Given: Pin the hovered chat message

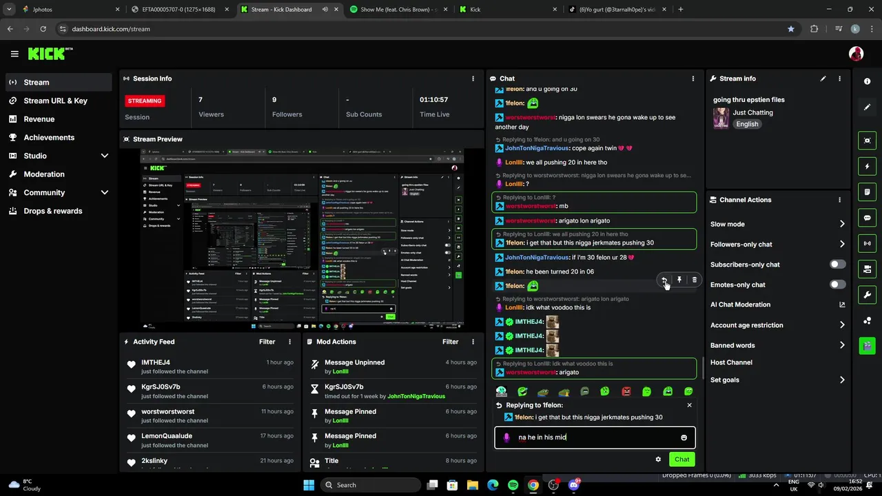Looking at the screenshot, I should (x=679, y=280).
